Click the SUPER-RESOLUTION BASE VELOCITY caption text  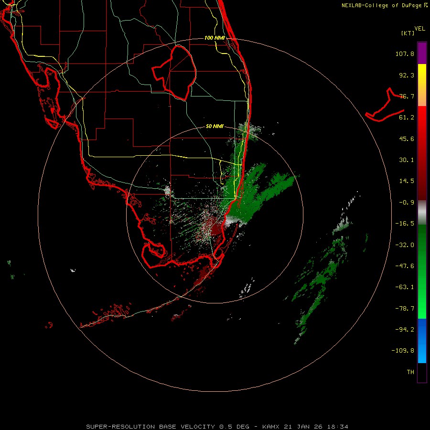[150, 427]
